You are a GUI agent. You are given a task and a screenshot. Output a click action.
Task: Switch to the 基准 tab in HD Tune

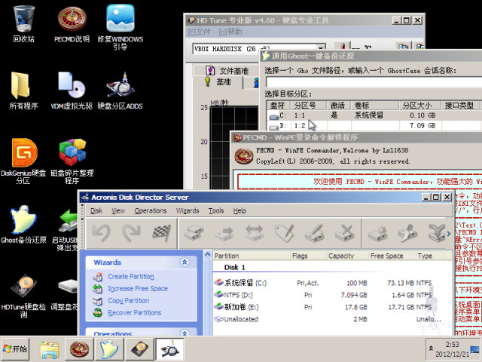click(x=218, y=82)
